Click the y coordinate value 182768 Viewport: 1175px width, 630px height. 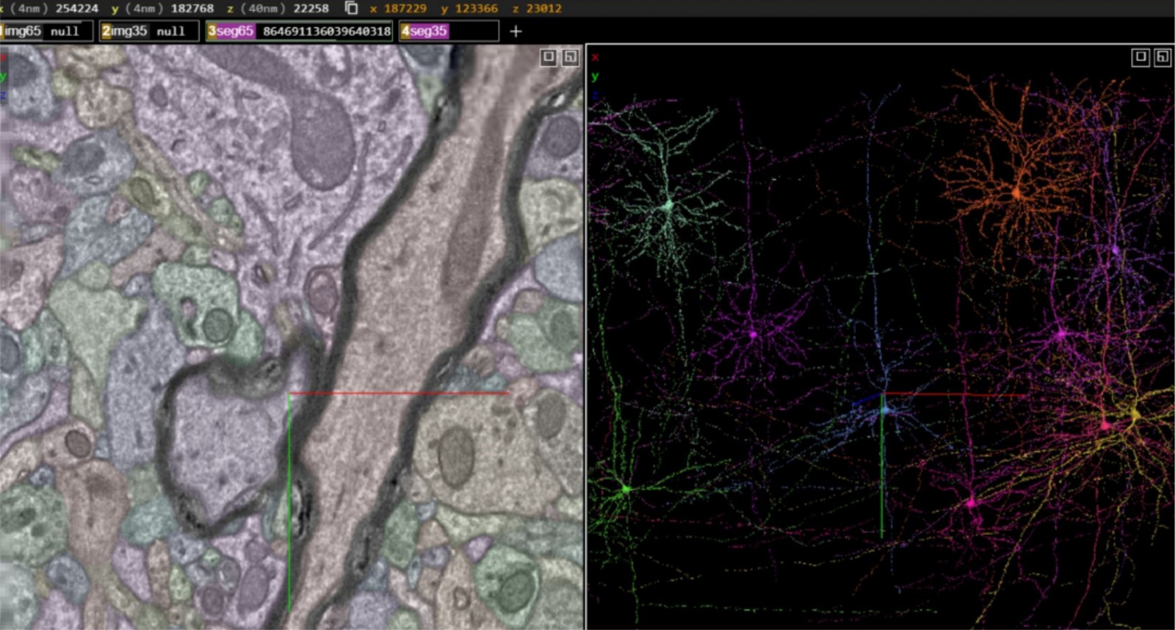click(x=192, y=8)
